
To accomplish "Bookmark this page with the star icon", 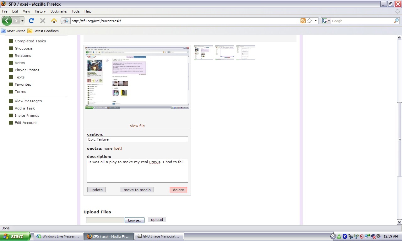I will (309, 21).
